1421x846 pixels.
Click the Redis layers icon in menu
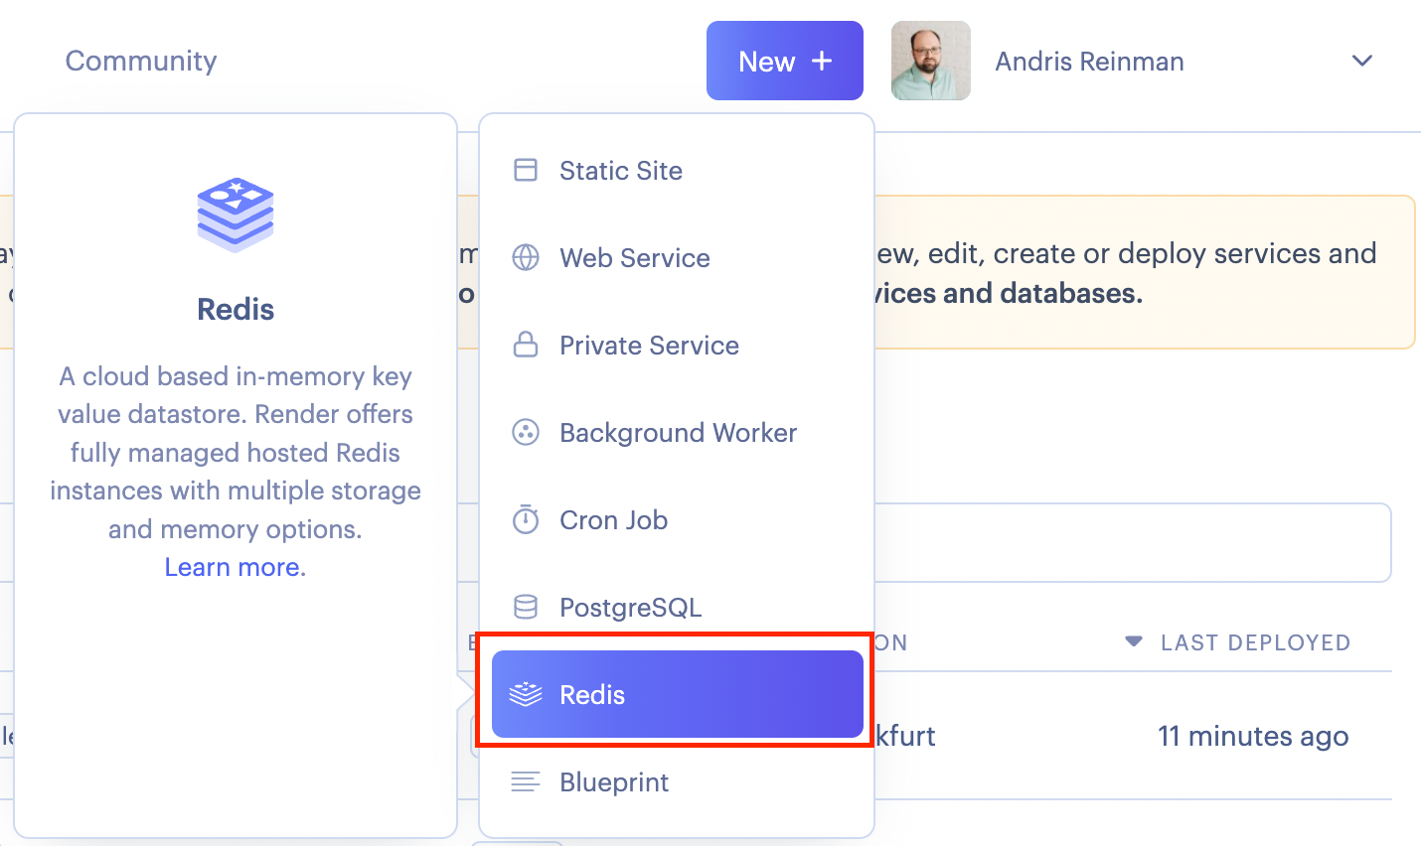tap(525, 694)
